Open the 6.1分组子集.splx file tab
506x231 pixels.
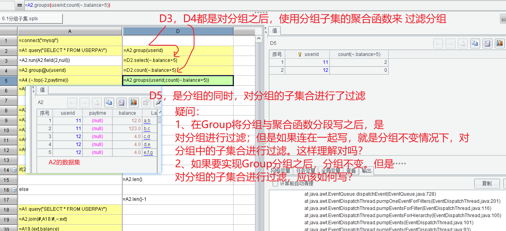tap(31, 19)
